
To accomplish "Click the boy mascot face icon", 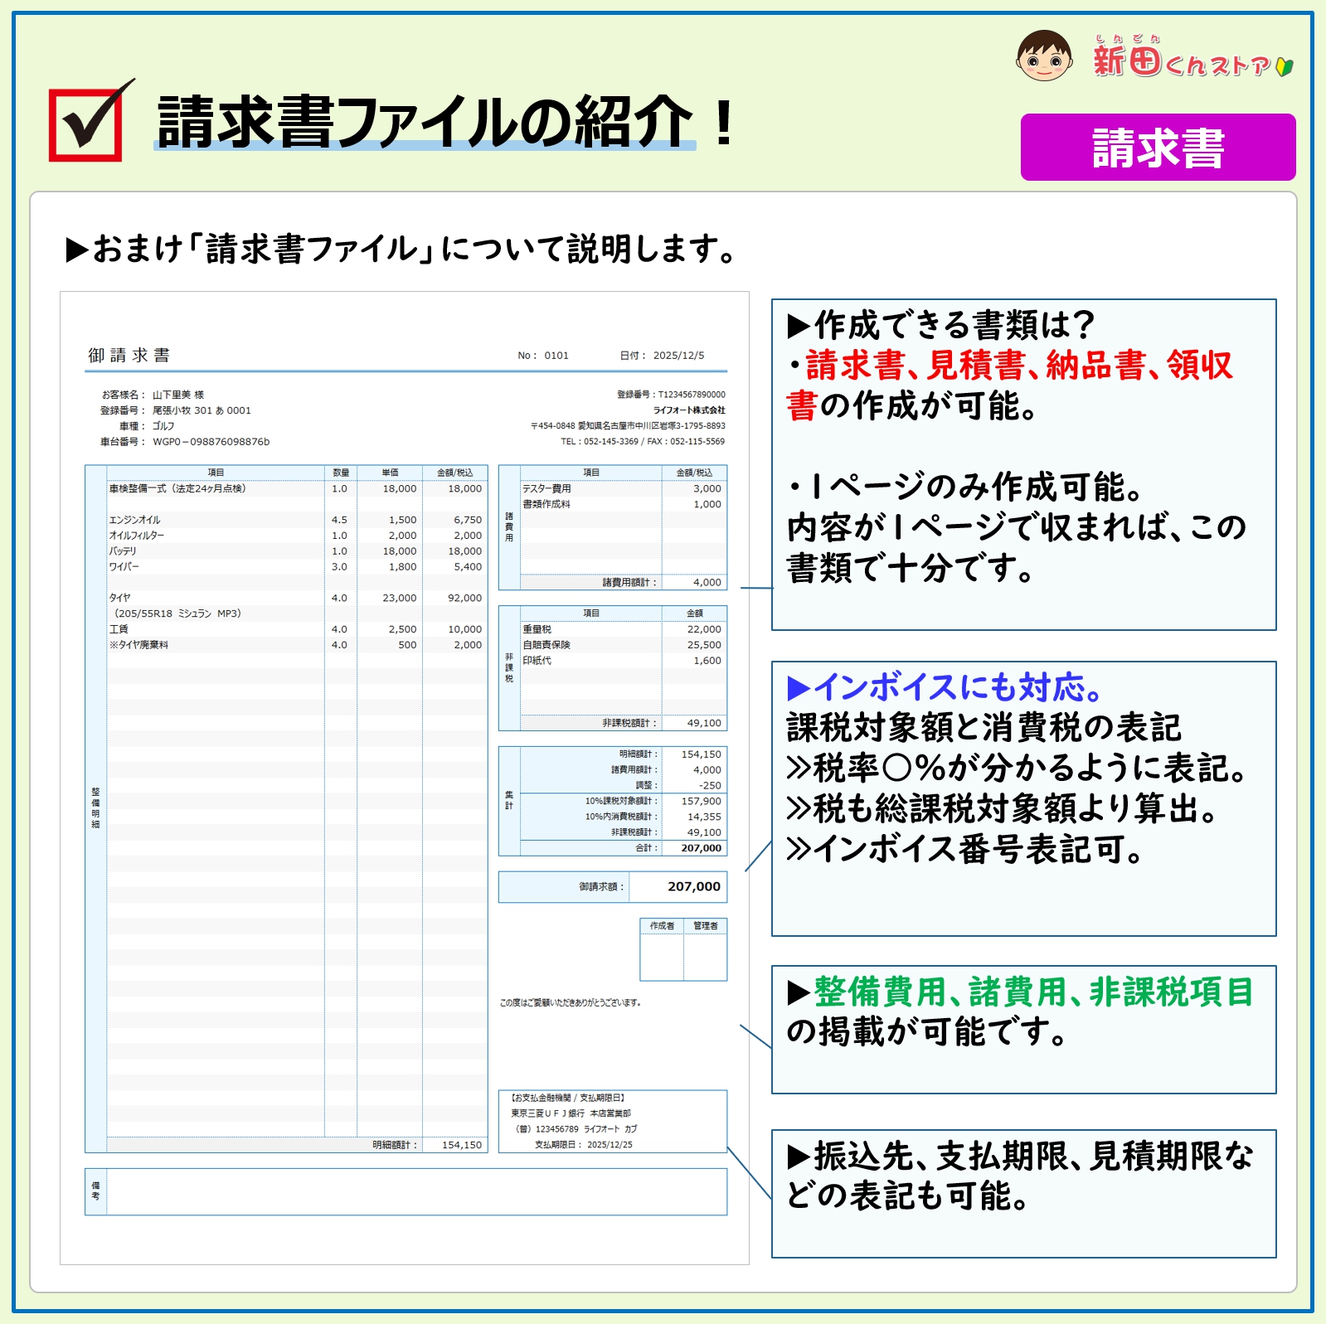I will 1044,56.
